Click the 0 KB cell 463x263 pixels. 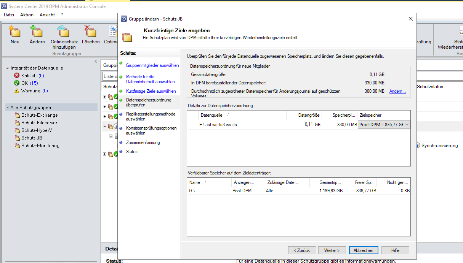(405, 191)
